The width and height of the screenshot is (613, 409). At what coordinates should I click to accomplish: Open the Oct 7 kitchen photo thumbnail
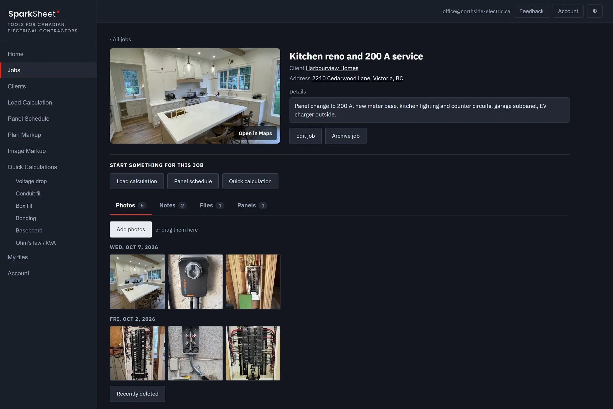pyautogui.click(x=137, y=282)
